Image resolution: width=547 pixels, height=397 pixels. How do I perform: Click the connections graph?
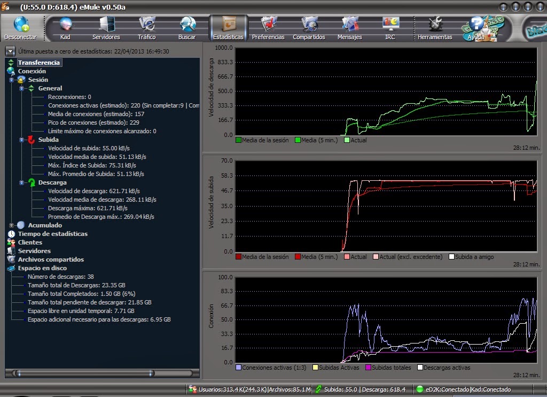[x=386, y=320]
